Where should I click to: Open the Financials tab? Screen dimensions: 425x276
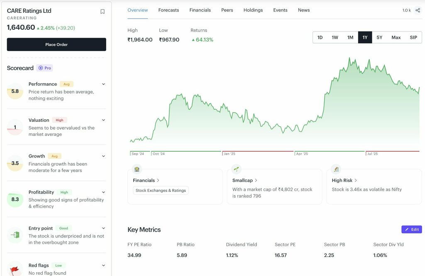[x=200, y=10]
